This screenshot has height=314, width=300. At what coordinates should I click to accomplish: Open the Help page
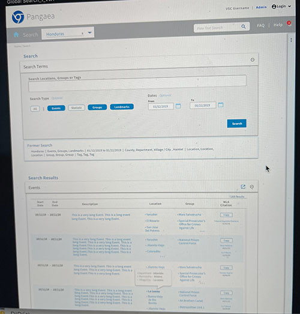(278, 25)
